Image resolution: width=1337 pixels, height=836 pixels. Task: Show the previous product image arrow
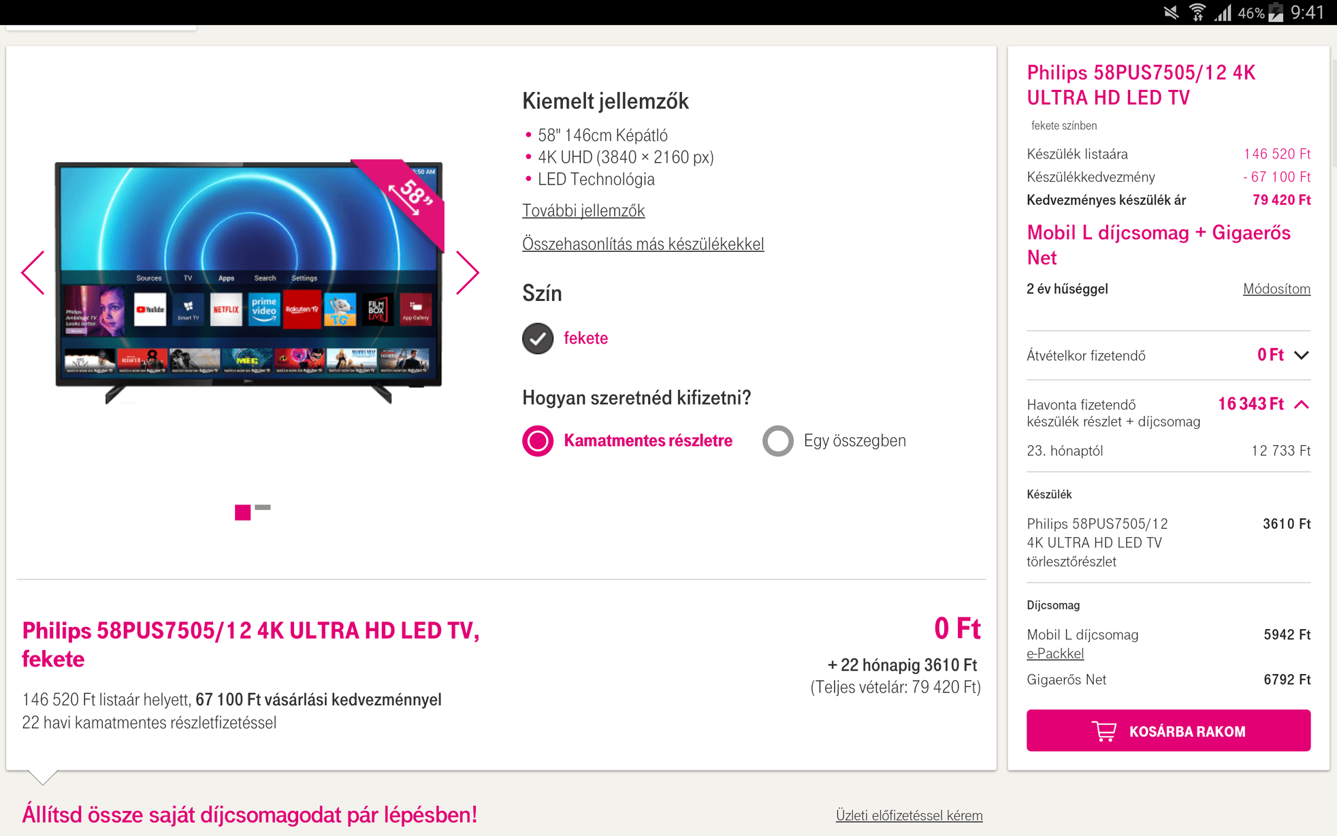[33, 273]
